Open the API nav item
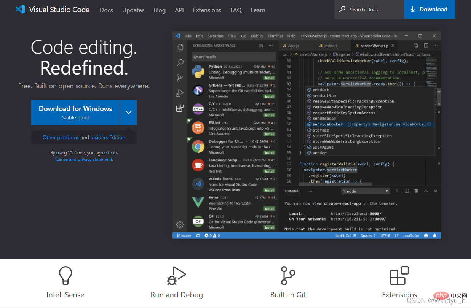 pyautogui.click(x=179, y=10)
